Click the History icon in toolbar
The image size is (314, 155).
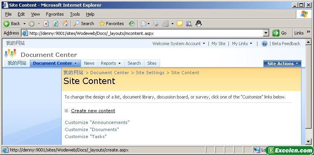click(x=131, y=24)
